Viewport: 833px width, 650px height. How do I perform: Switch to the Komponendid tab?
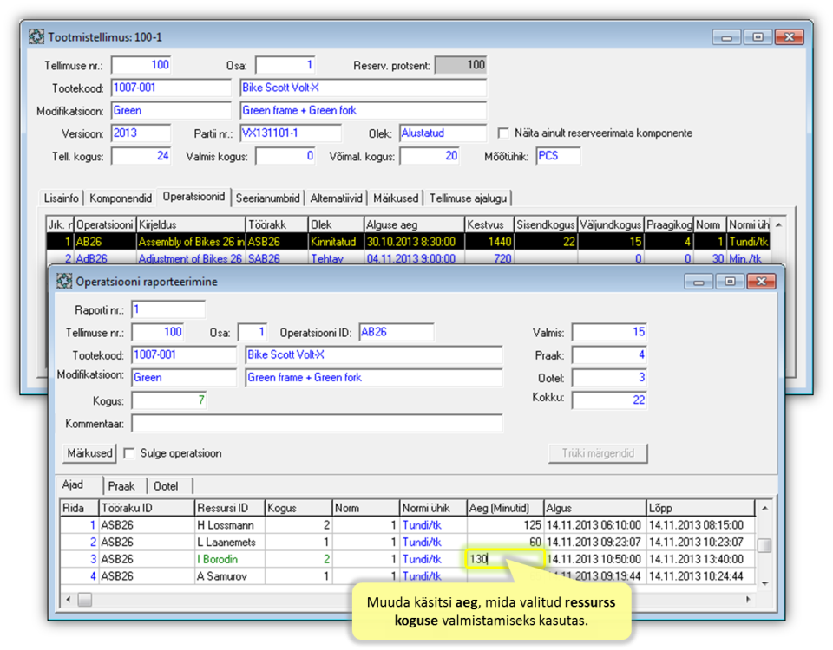[121, 198]
